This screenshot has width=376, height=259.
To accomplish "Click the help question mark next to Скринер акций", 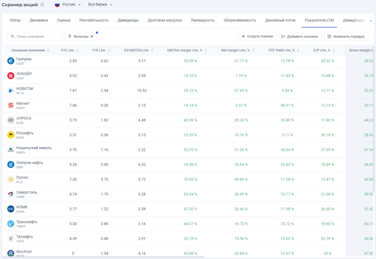I will point(42,5).
